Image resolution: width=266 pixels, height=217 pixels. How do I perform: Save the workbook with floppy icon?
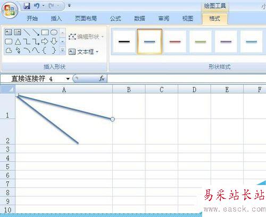(27, 6)
